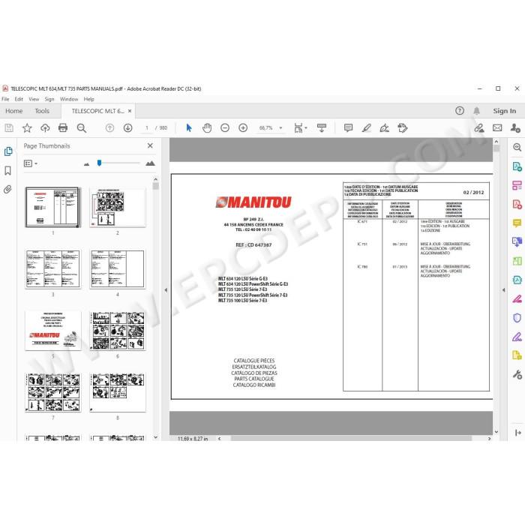The image size is (525, 525).
Task: Switch to the Tools tab
Action: coord(42,111)
